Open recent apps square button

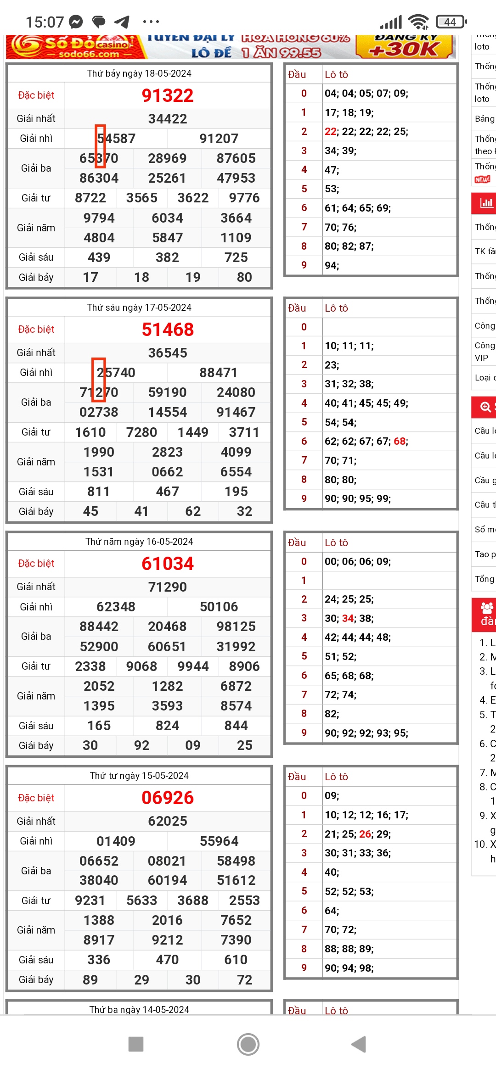point(136,1044)
